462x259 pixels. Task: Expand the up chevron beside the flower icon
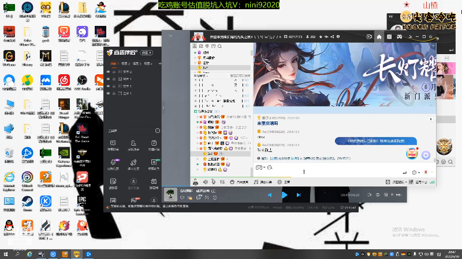click(x=432, y=172)
